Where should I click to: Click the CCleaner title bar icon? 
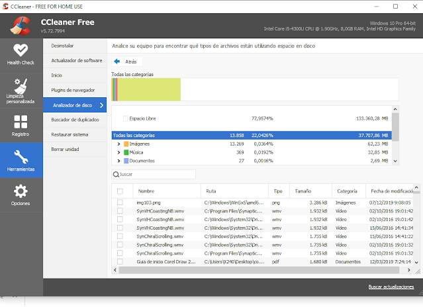pyautogui.click(x=5, y=6)
